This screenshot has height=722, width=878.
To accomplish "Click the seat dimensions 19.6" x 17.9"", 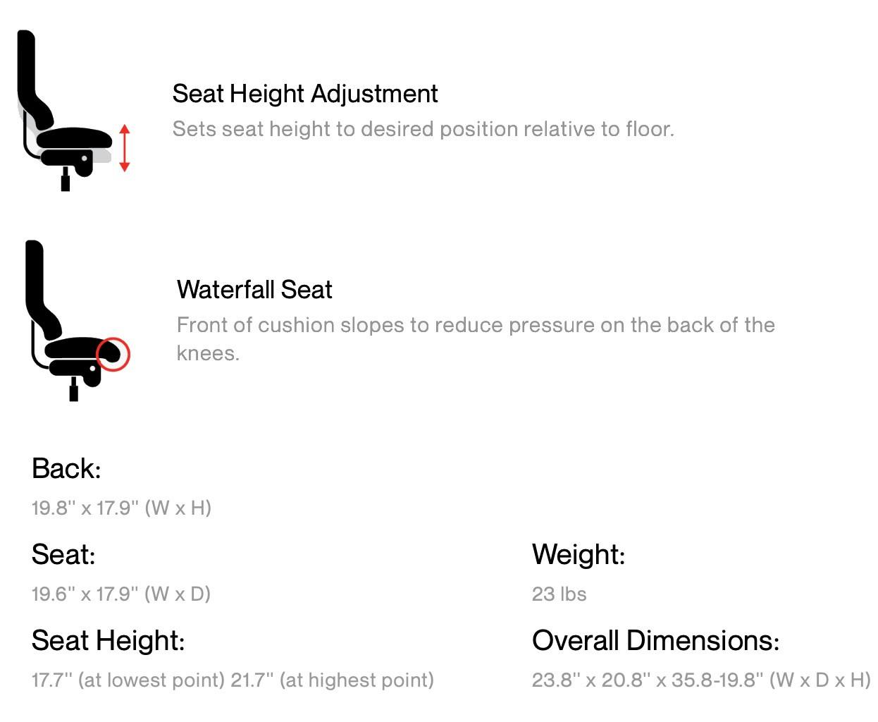I will click(x=121, y=594).
